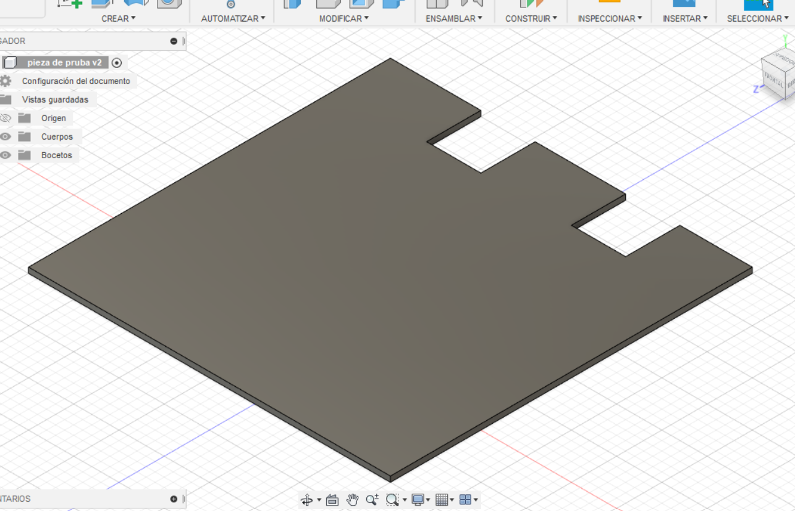795x511 pixels.
Task: Click the Create Sketch icon with green plus
Action: click(x=70, y=3)
